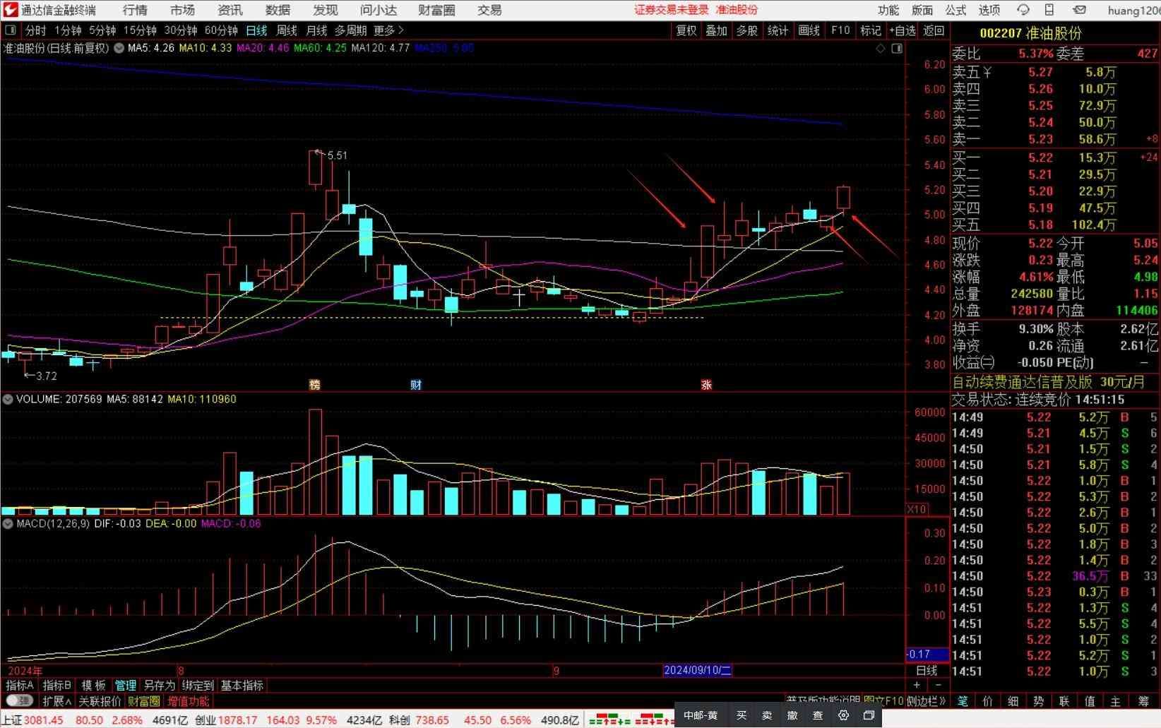
Task: Open the message envelope icon
Action: [x=1079, y=10]
